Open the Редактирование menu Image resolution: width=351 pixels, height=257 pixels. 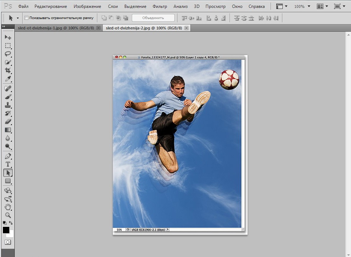(x=51, y=6)
